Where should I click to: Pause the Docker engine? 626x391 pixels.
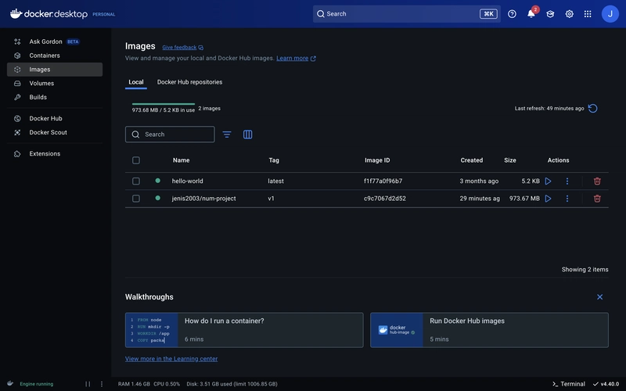tap(88, 384)
